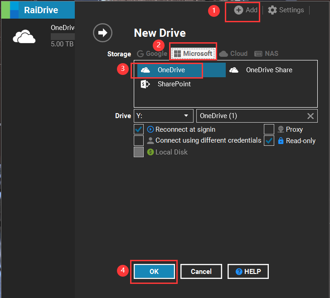Click the Proxy globe icon
330x298 pixels.
point(281,129)
